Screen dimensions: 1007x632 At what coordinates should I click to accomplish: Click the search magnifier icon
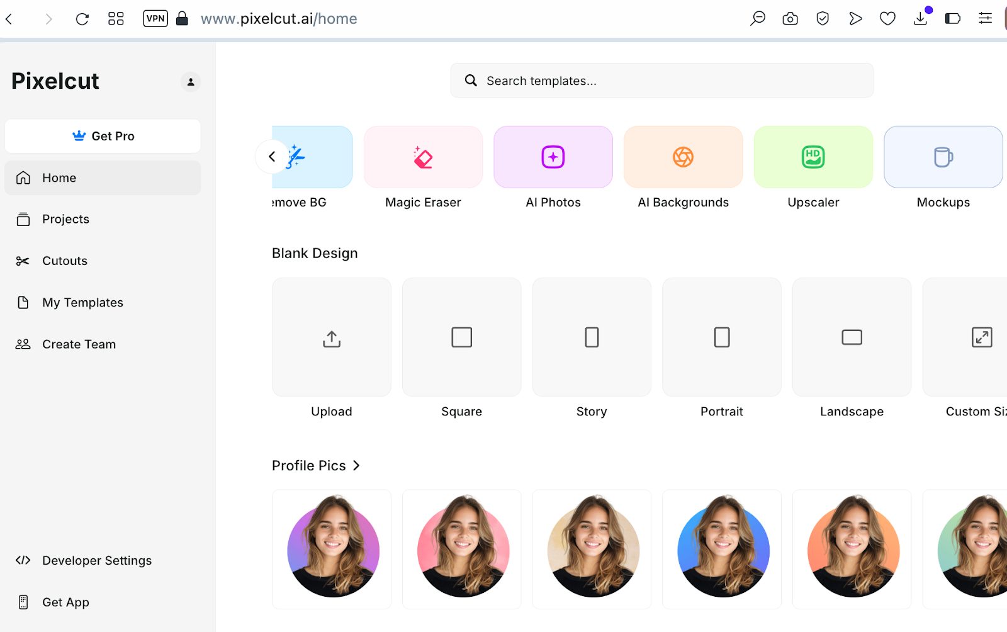click(x=471, y=81)
